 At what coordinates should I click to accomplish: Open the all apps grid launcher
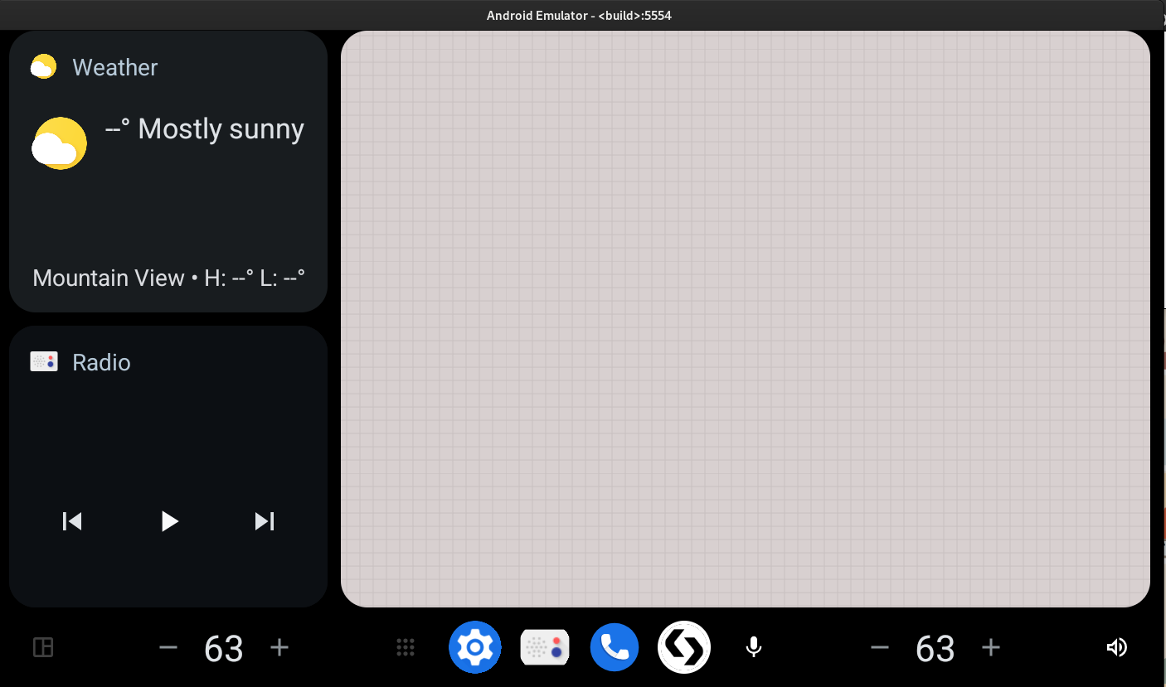point(406,647)
